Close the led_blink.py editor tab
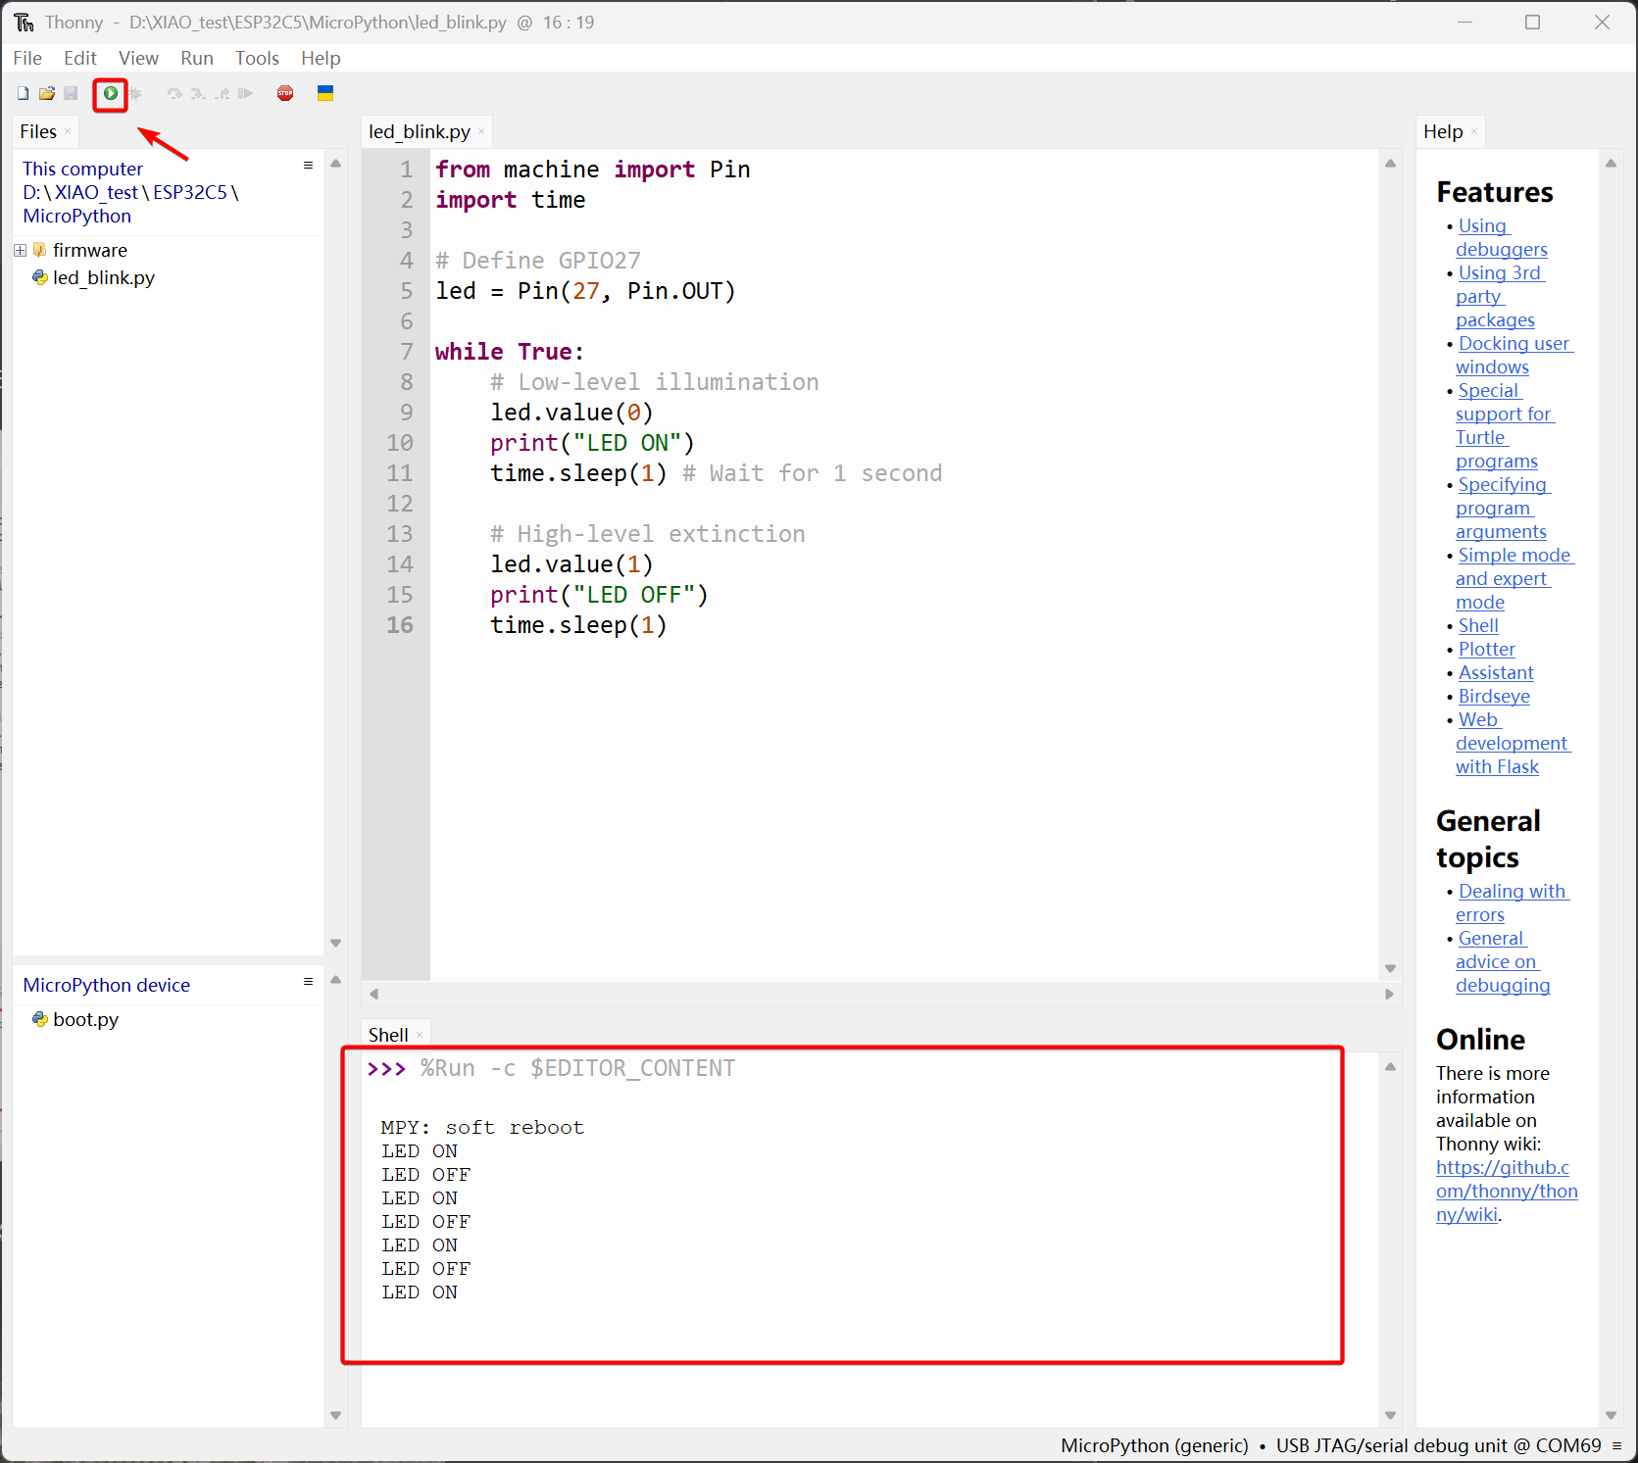Image resolution: width=1638 pixels, height=1463 pixels. (481, 132)
